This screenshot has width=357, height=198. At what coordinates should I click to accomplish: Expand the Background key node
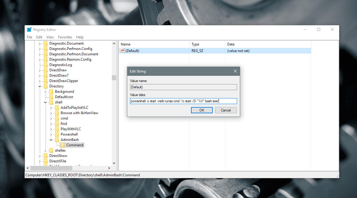click(45, 92)
